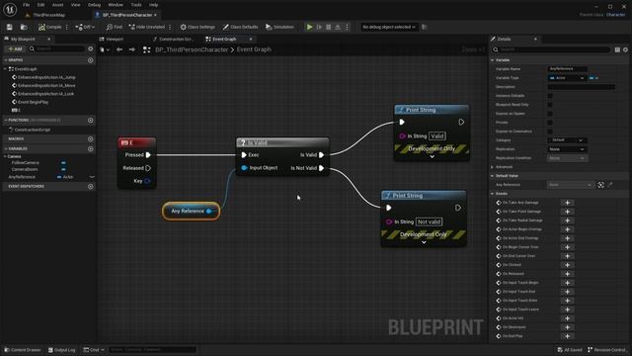632x356 pixels.
Task: Click the Details panel search field
Action: tap(551, 49)
